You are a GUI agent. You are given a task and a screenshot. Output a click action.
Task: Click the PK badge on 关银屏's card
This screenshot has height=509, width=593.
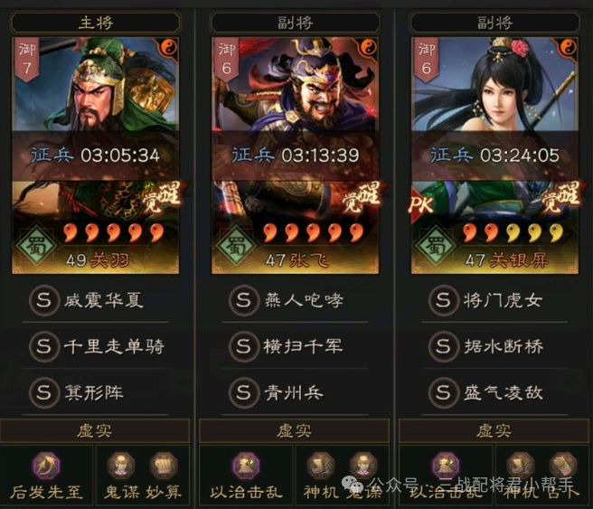420,204
